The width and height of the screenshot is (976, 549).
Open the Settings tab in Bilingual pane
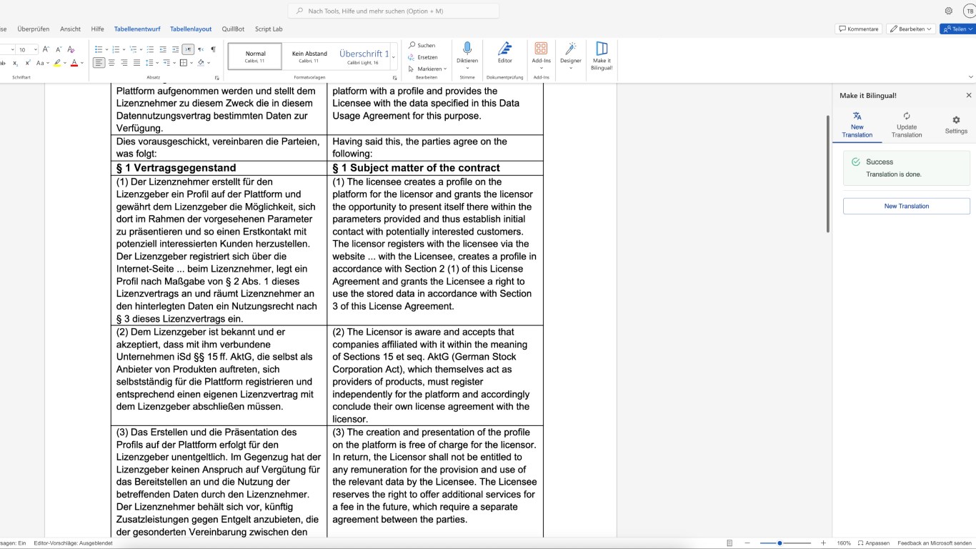(956, 125)
